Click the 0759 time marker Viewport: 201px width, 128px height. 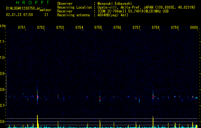(x=175, y=28)
